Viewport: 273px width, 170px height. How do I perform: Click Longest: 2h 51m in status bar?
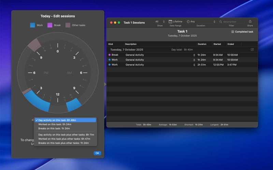click(219, 124)
